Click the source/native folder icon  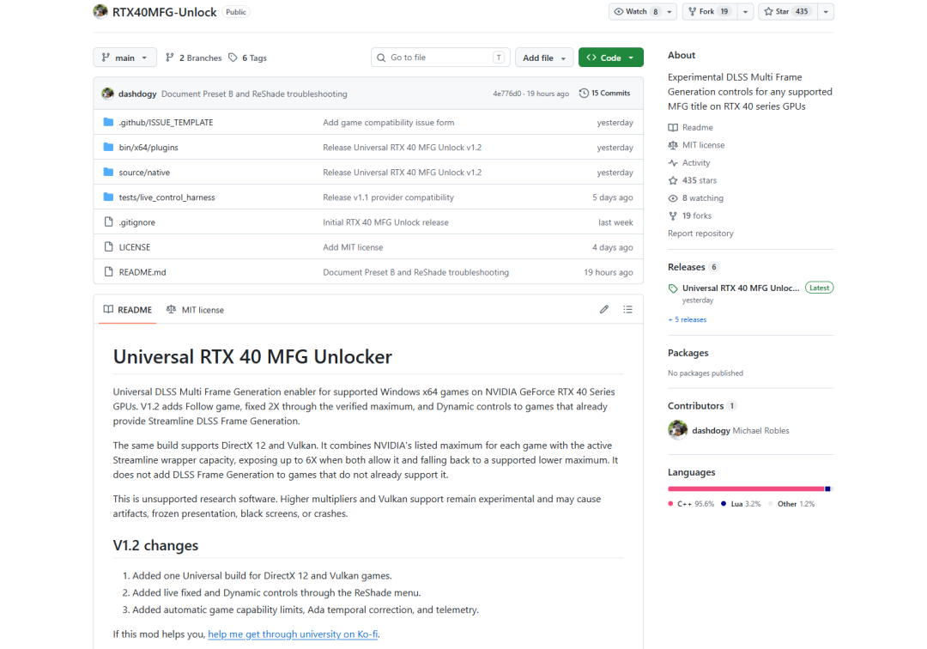pos(108,172)
